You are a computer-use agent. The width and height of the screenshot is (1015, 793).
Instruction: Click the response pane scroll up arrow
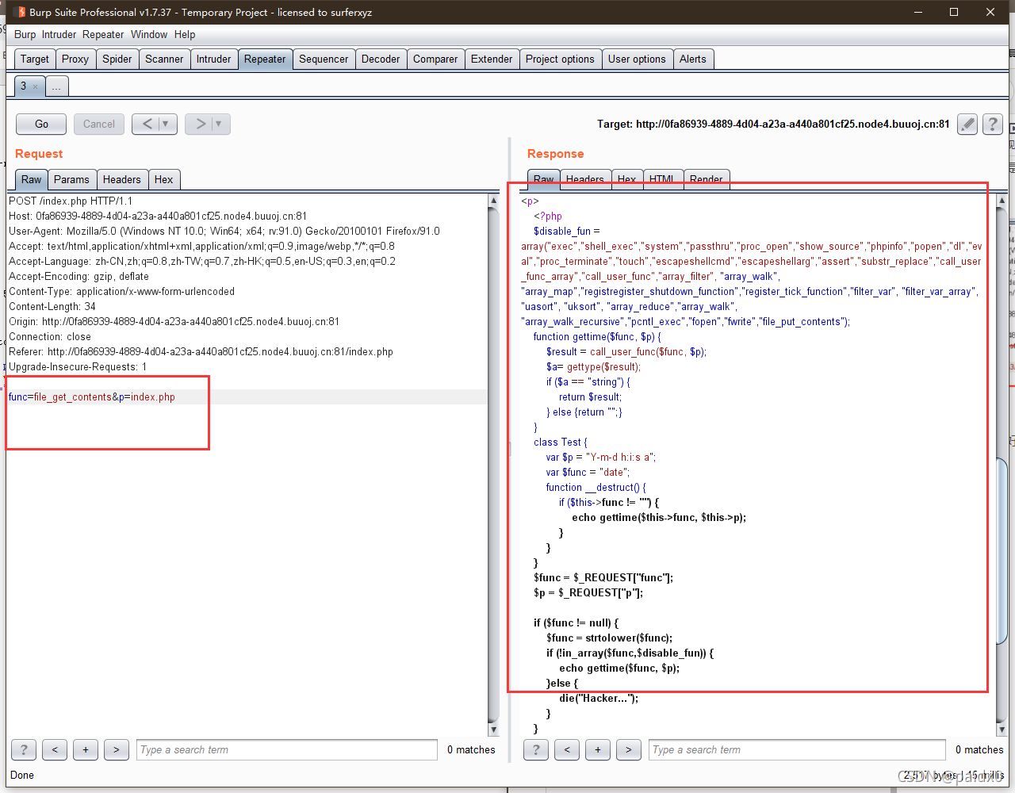[x=1002, y=201]
